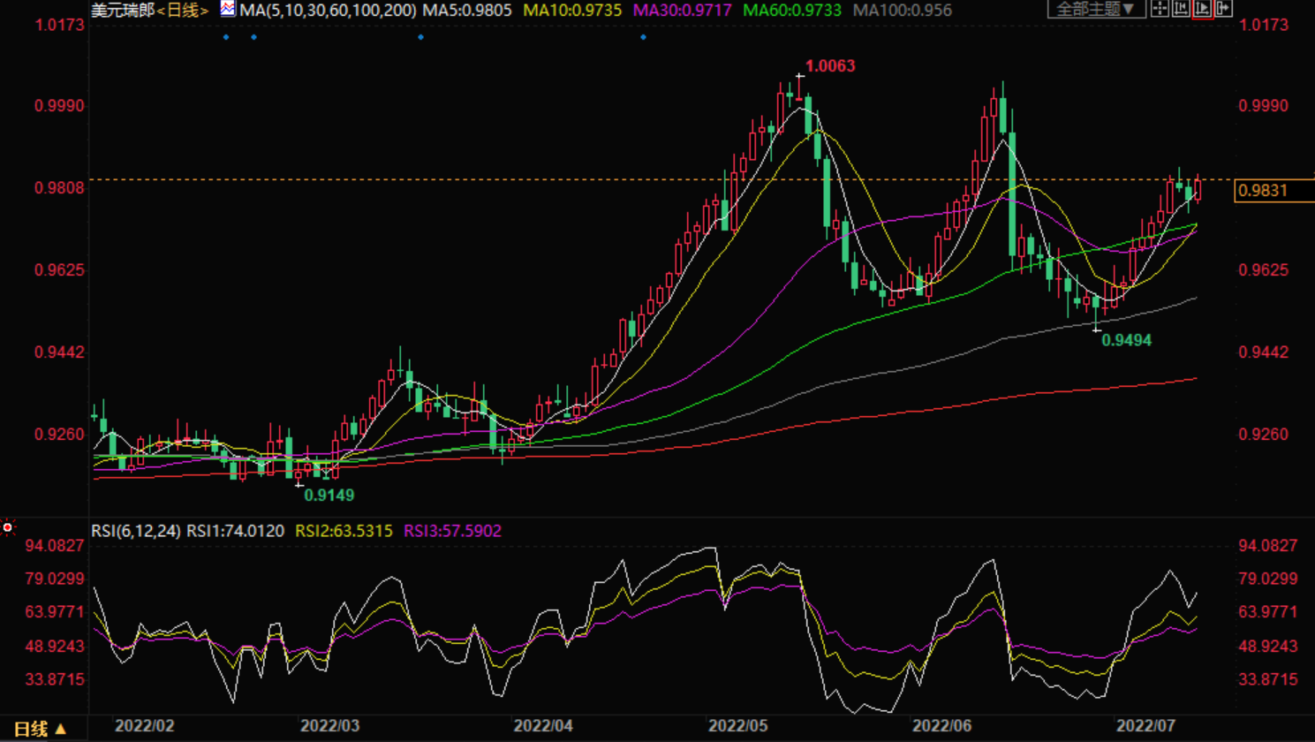The width and height of the screenshot is (1315, 742).
Task: Click the red-highlighted chart play icon
Action: (1202, 9)
